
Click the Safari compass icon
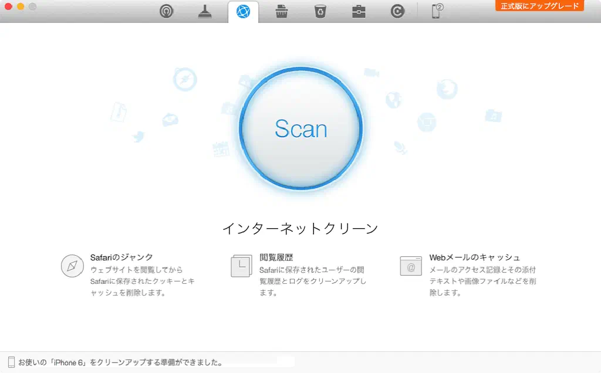(x=72, y=266)
